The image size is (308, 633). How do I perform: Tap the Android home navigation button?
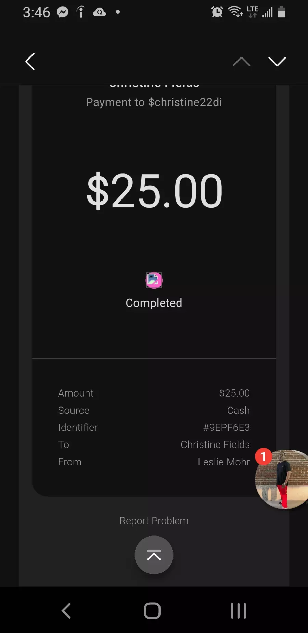(x=152, y=611)
